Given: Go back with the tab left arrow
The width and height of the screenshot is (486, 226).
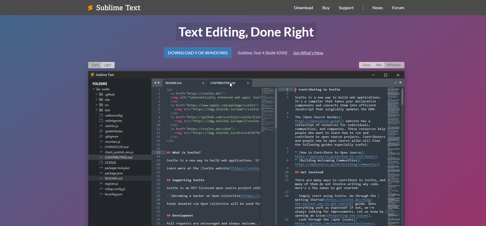Looking at the screenshot, I should coord(155,83).
